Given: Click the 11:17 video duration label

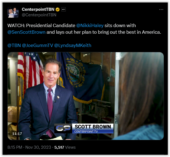Looking at the screenshot, I should coord(17,134).
